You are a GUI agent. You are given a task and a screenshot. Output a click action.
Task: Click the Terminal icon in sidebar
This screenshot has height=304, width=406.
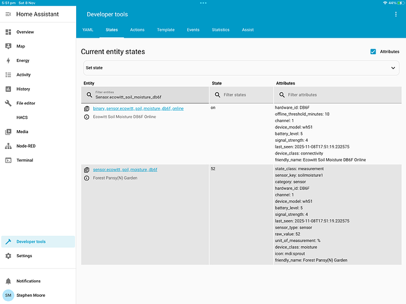click(9, 161)
